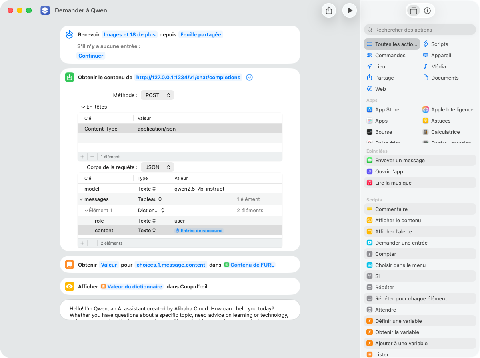Click the Continuer option

(x=91, y=56)
